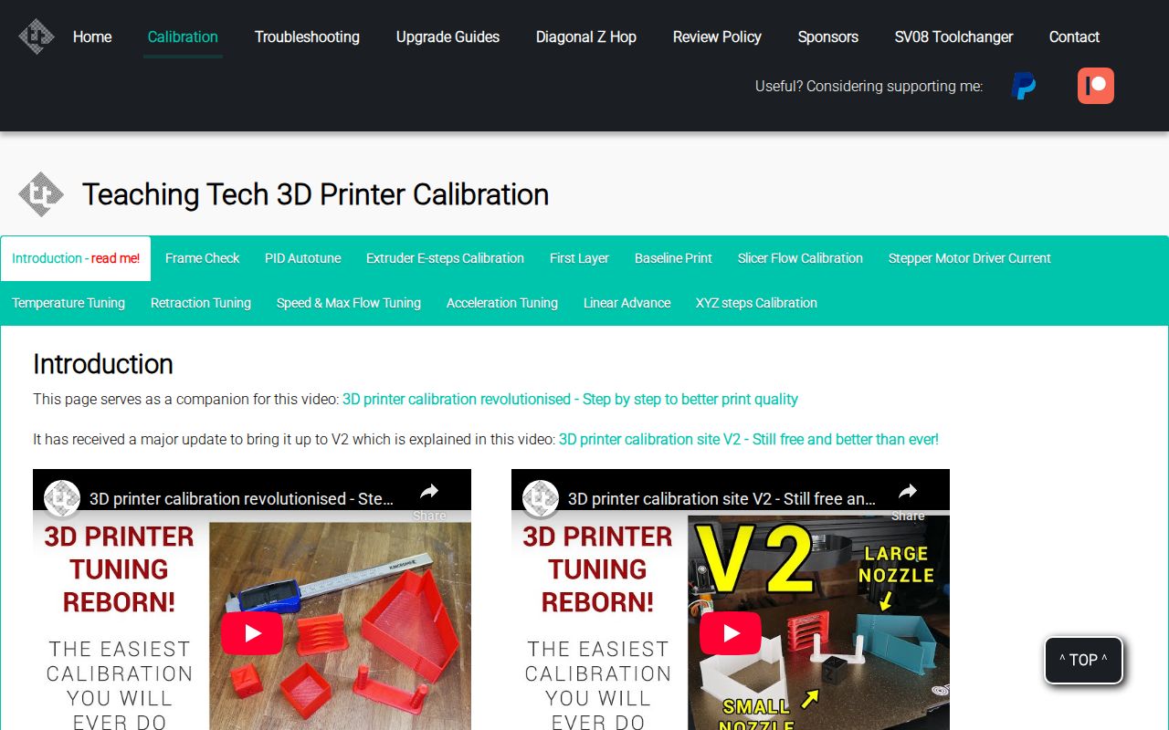1169x730 pixels.
Task: Select the First Layer tab
Action: click(578, 258)
